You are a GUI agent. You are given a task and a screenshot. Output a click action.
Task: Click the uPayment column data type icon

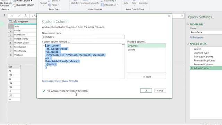click(x=16, y=22)
